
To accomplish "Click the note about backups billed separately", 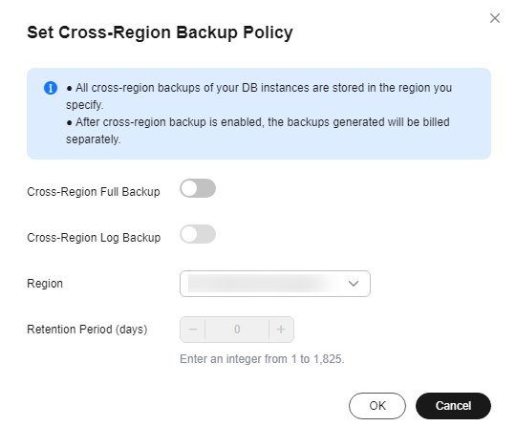I will [258, 131].
